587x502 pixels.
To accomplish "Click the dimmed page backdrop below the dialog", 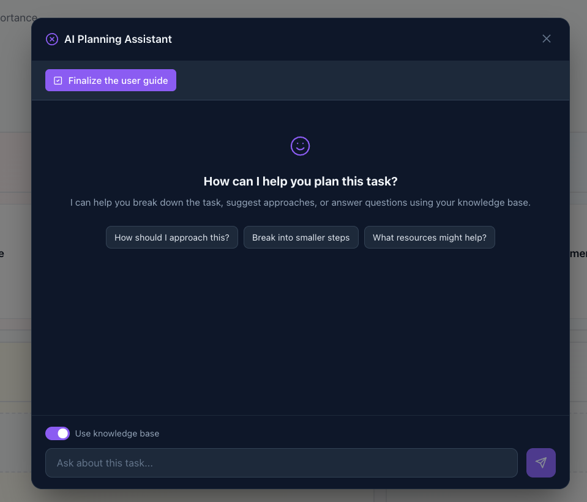I will [294, 495].
